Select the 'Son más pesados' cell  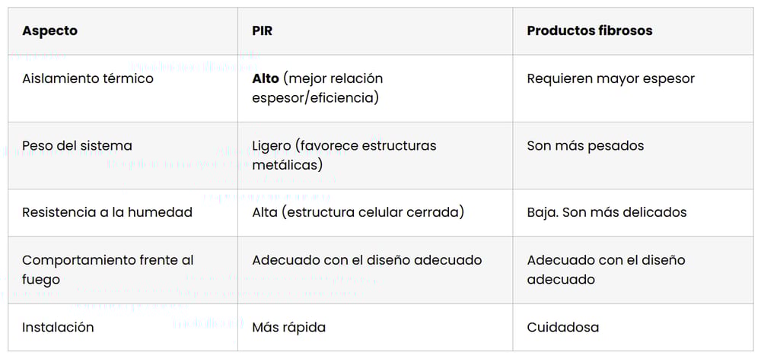(x=585, y=145)
